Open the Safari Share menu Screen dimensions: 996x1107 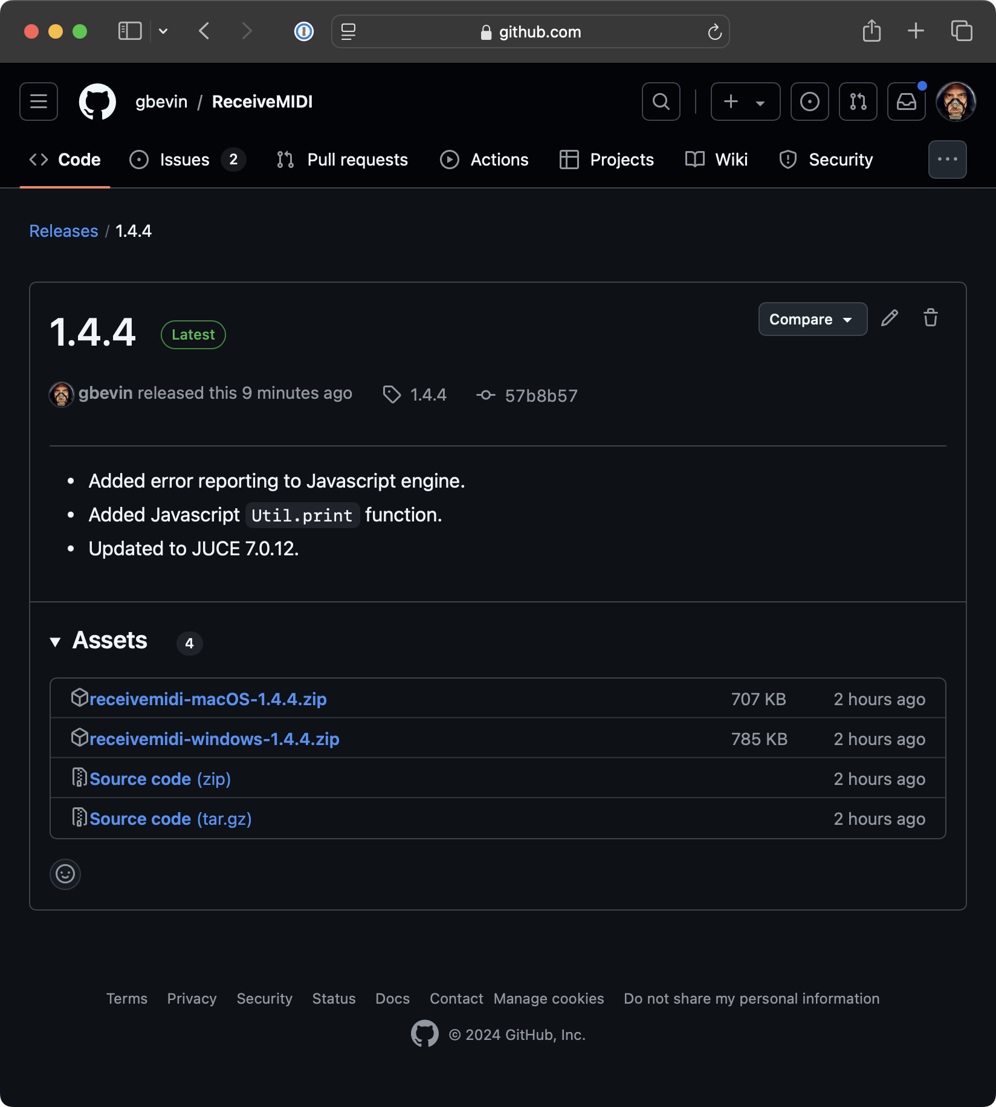(x=871, y=30)
